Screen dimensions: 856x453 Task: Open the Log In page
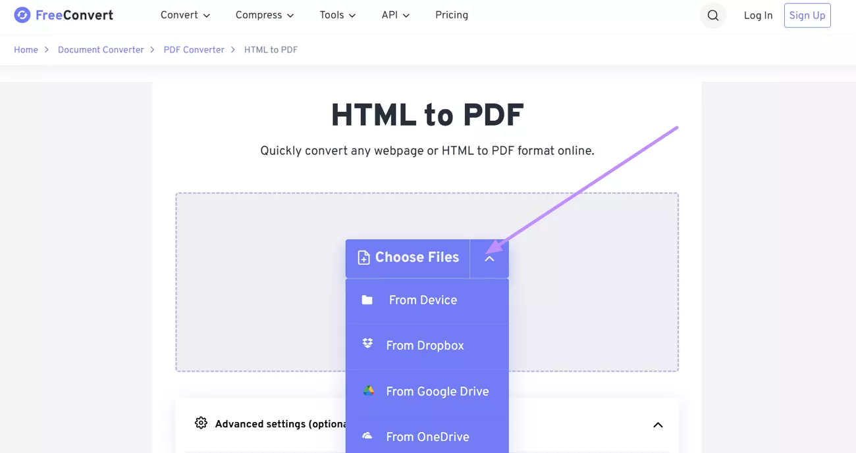757,14
